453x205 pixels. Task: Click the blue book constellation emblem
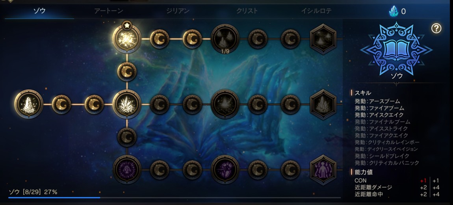[396, 49]
